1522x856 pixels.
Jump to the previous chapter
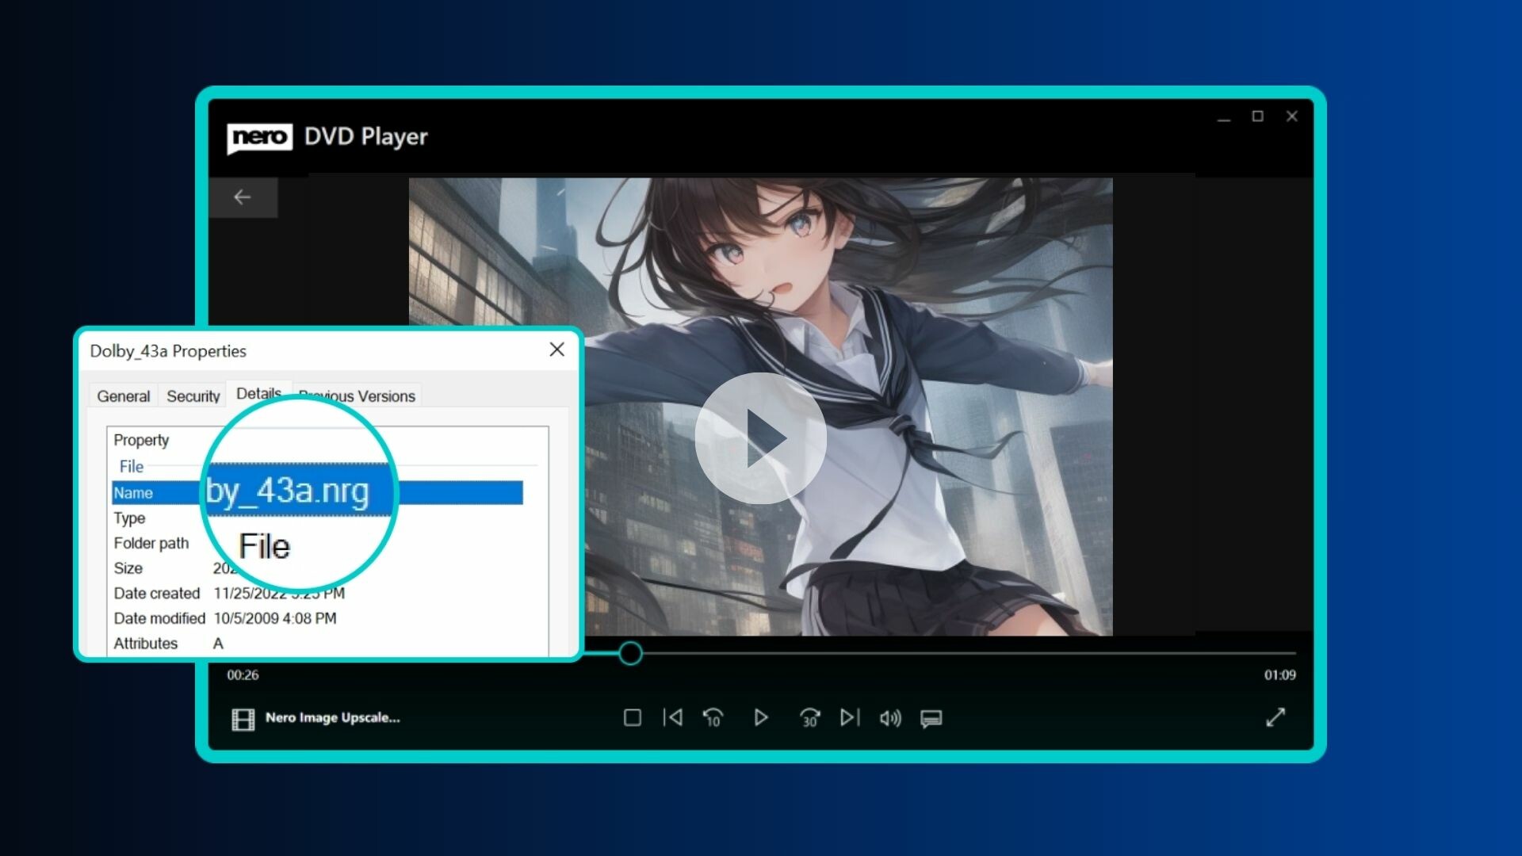pyautogui.click(x=673, y=717)
